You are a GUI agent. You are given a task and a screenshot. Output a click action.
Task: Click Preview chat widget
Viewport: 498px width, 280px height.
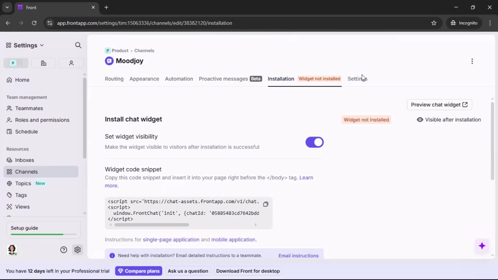click(x=439, y=105)
